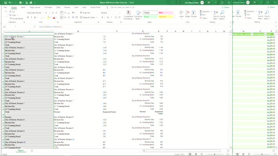Switch to the Review tab

coord(67,7)
